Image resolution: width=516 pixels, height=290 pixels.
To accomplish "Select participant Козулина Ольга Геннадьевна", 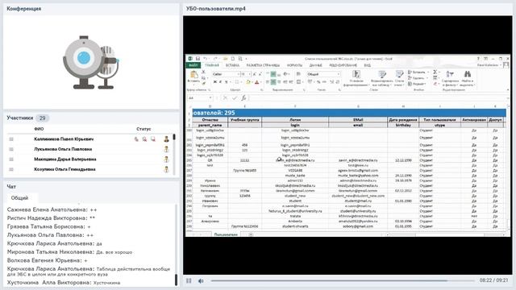I will pyautogui.click(x=64, y=169).
